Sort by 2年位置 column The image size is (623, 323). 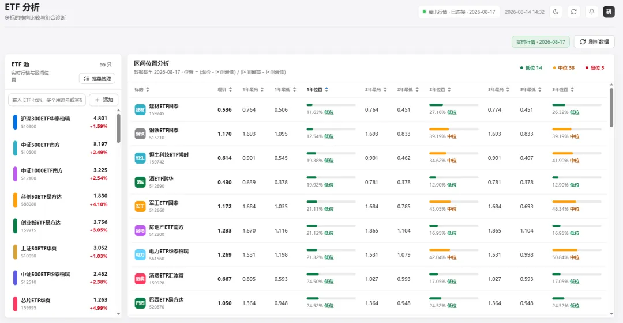pyautogui.click(x=440, y=89)
